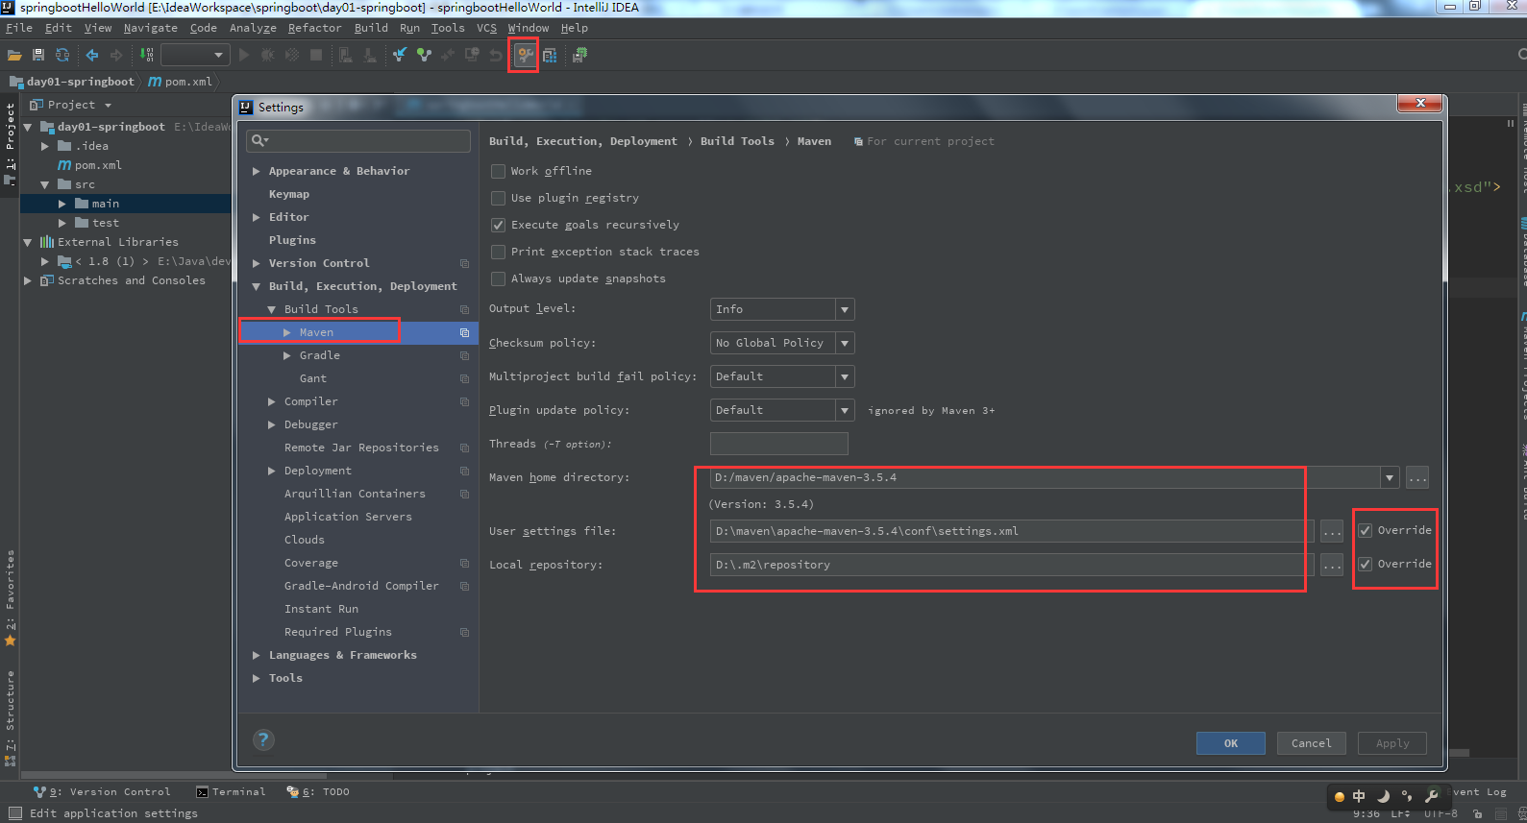Open the Checksum policy dropdown
The image size is (1527, 823).
(x=782, y=343)
